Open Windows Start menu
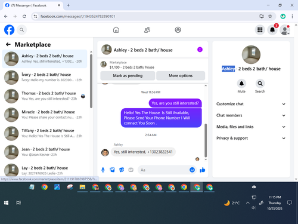This screenshot has height=224, width=298. 6,202
